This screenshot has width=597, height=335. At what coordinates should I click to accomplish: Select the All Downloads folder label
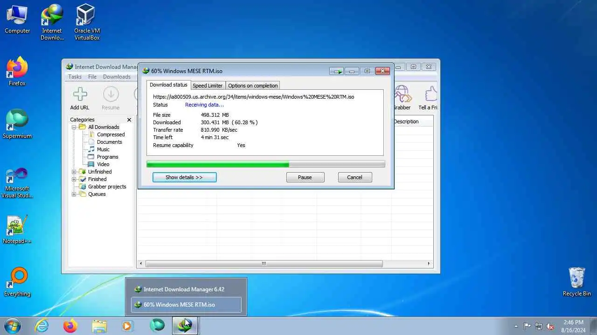(104, 127)
